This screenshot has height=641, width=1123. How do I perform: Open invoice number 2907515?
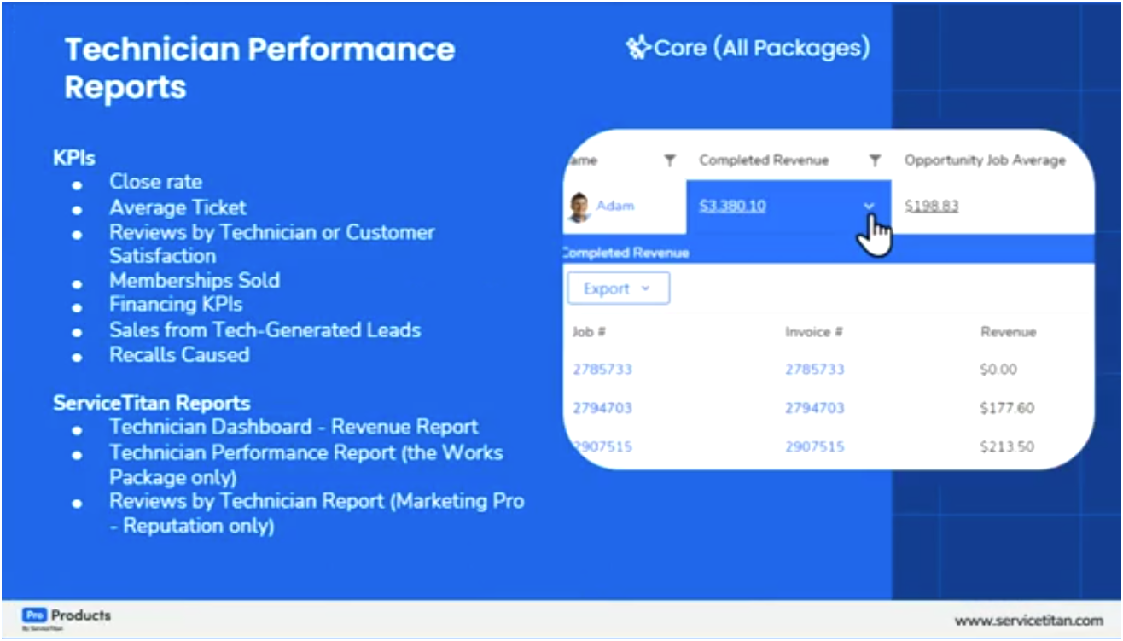point(815,446)
